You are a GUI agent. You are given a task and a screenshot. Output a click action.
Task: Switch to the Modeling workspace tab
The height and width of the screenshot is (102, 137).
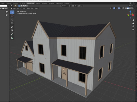9,3
